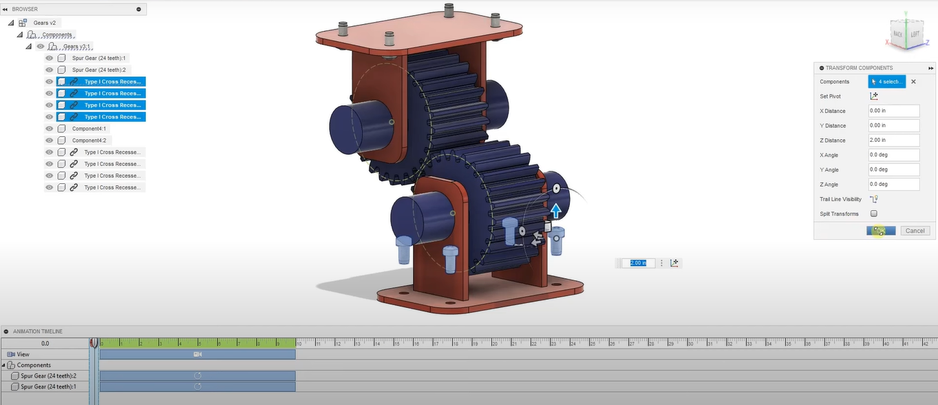
Task: Collapse the Browser panel using double-arrow icon
Action: click(x=5, y=10)
